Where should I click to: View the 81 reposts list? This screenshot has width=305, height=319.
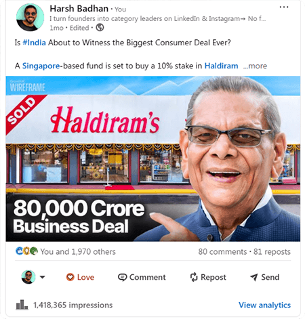[x=272, y=251]
